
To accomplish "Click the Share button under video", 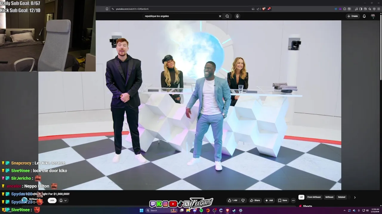I will pyautogui.click(x=255, y=200).
